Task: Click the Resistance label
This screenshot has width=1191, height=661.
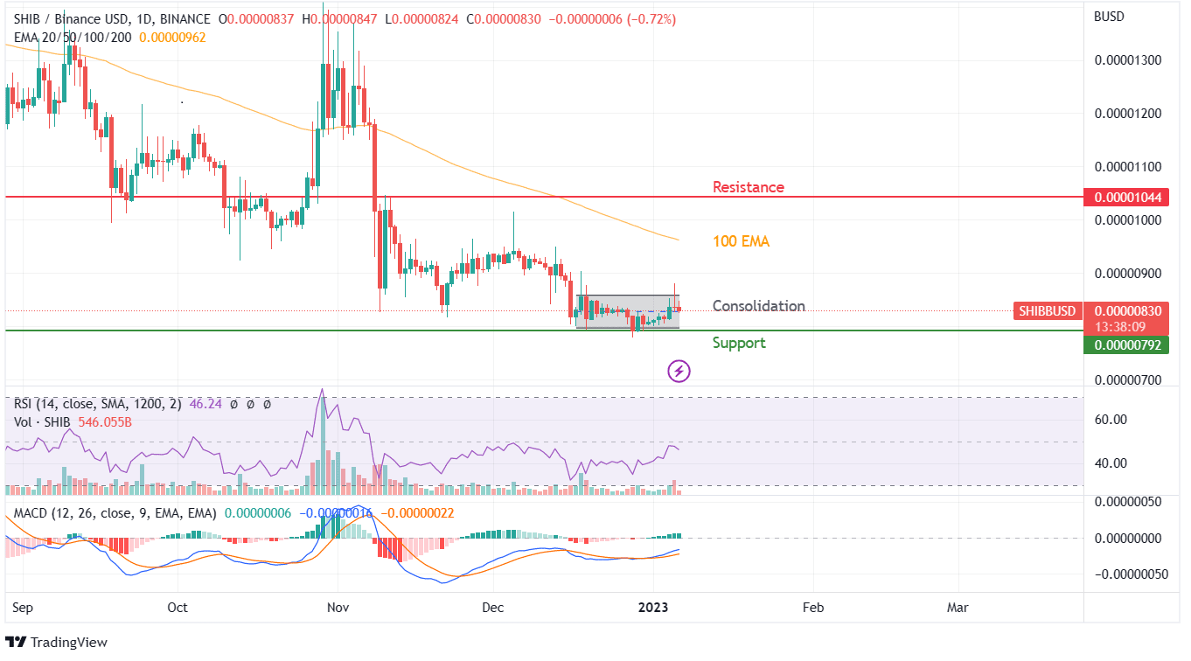Action: coord(749,187)
